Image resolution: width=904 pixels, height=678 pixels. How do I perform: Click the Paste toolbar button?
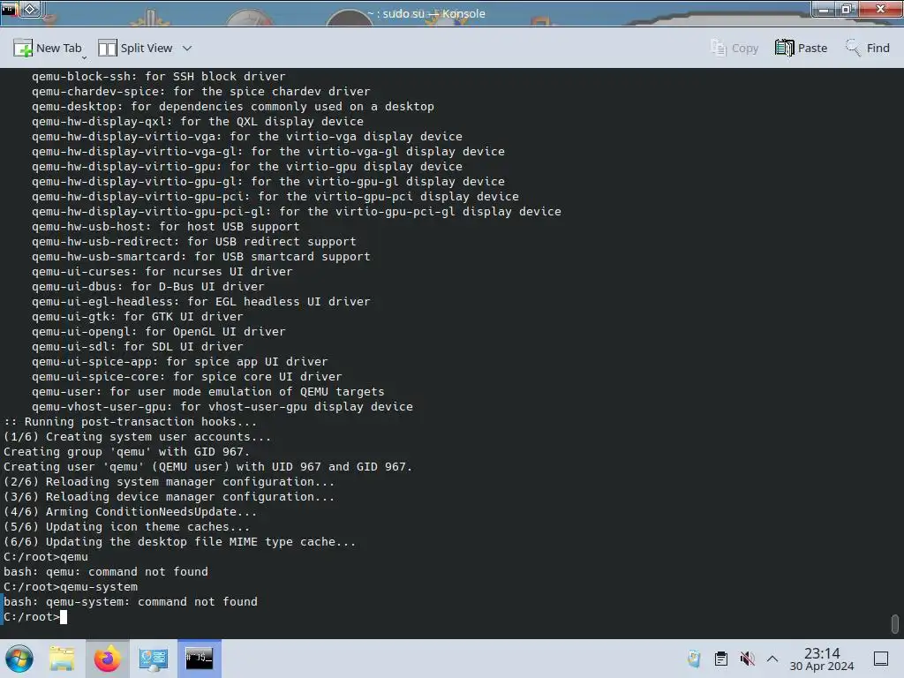click(801, 49)
